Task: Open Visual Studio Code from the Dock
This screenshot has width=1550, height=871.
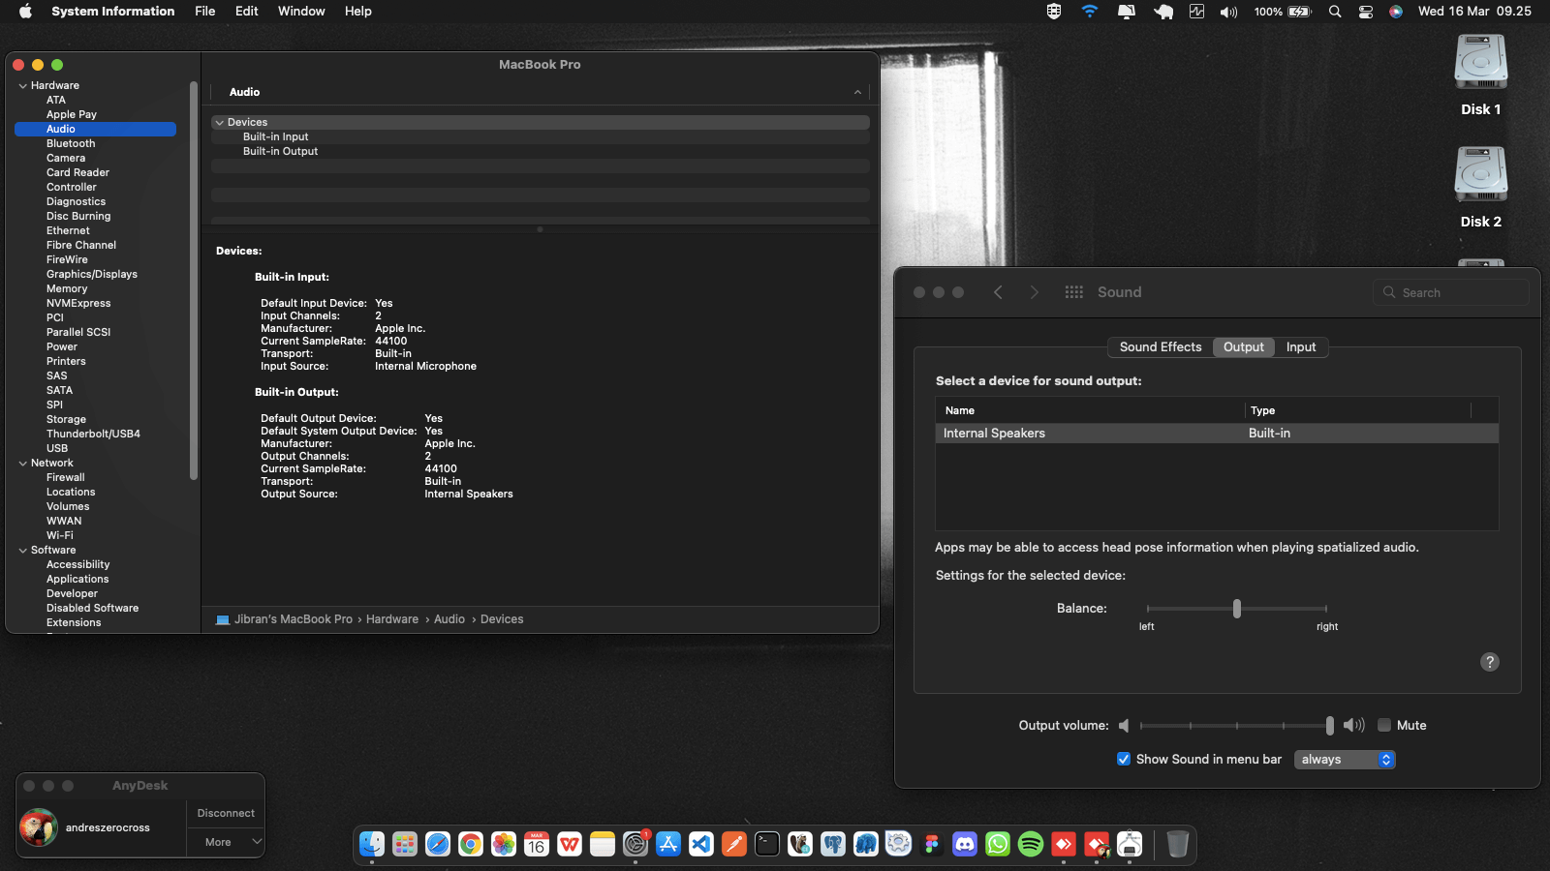Action: 701,844
